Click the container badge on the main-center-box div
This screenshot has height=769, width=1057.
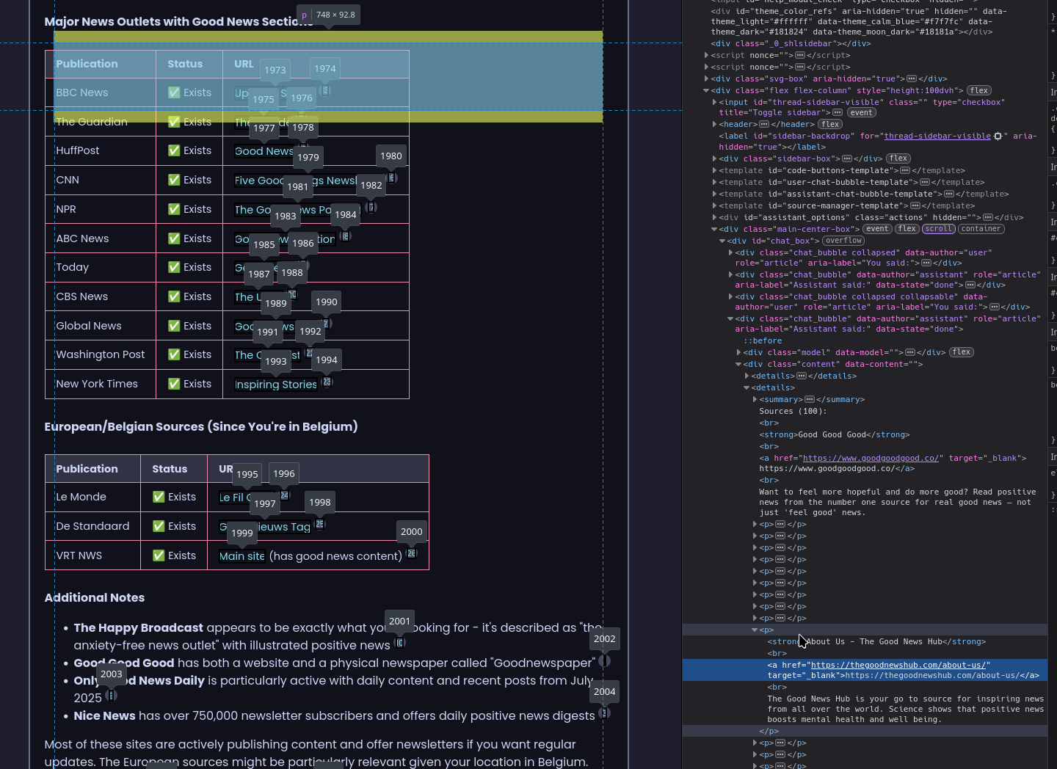coord(981,229)
